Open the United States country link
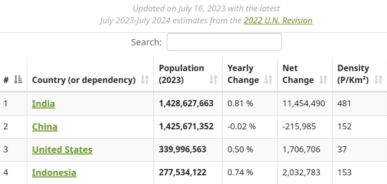 coord(62,149)
